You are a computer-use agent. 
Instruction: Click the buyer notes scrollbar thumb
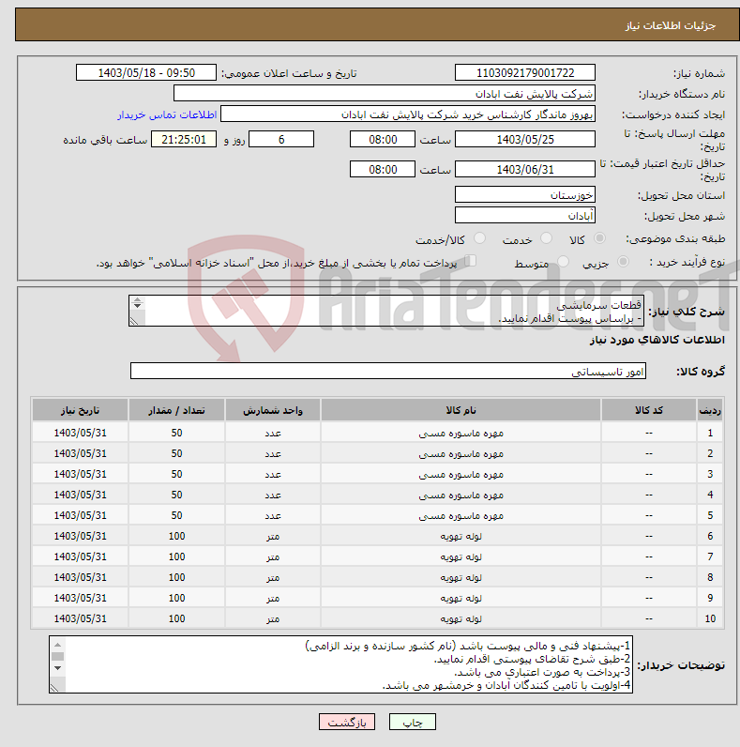(57, 657)
